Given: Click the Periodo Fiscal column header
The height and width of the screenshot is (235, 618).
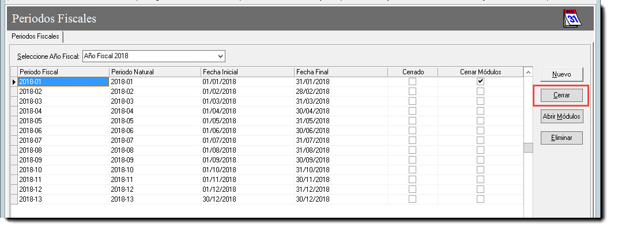Looking at the screenshot, I should [x=63, y=72].
